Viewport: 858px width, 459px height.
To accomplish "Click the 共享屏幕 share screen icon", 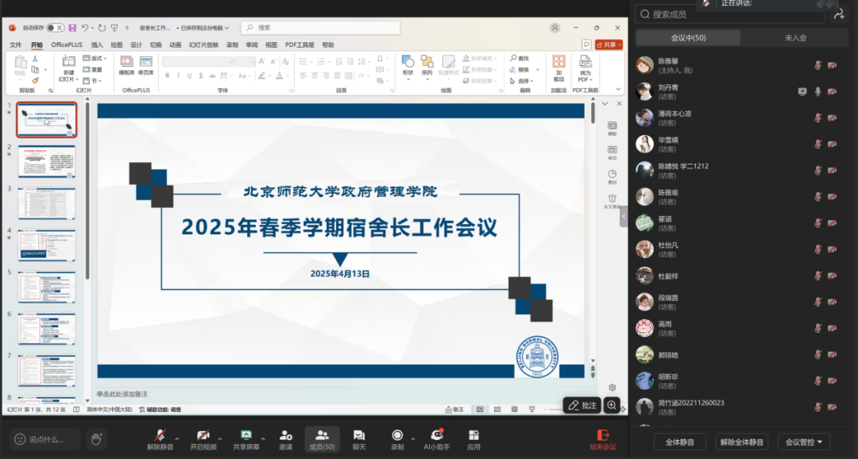I will 245,435.
